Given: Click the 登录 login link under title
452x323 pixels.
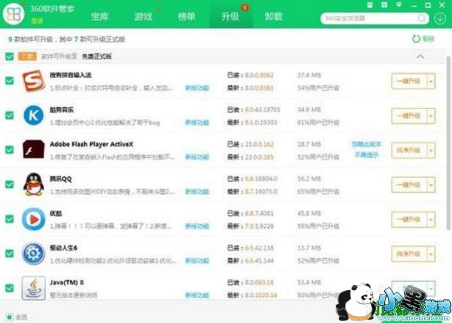Looking at the screenshot, I should tap(37, 21).
